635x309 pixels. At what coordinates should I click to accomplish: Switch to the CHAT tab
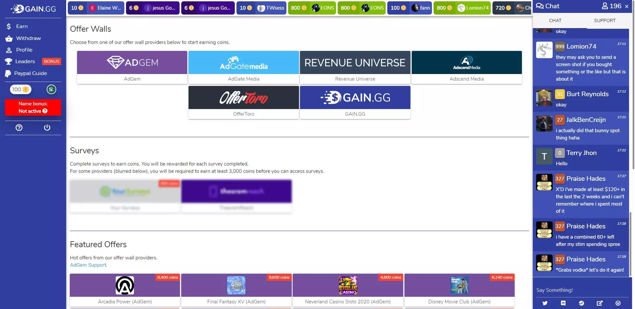tap(555, 20)
